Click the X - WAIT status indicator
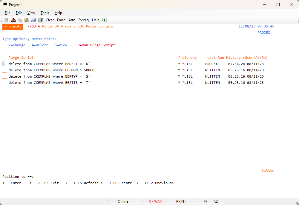Screen dimensions: 299x205 pos(156,201)
